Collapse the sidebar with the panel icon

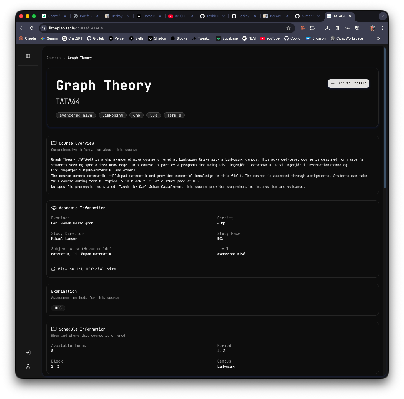tap(28, 56)
